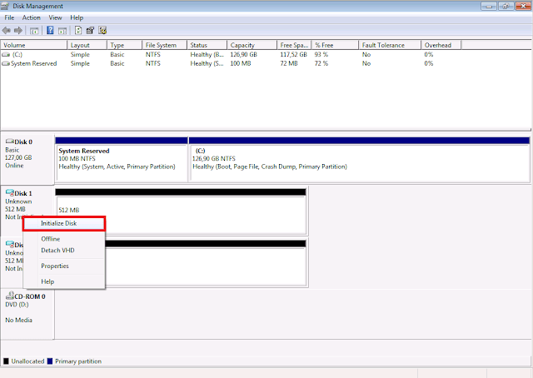The width and height of the screenshot is (533, 378).
Task: Click the Refresh toolbar icon
Action: (x=77, y=31)
